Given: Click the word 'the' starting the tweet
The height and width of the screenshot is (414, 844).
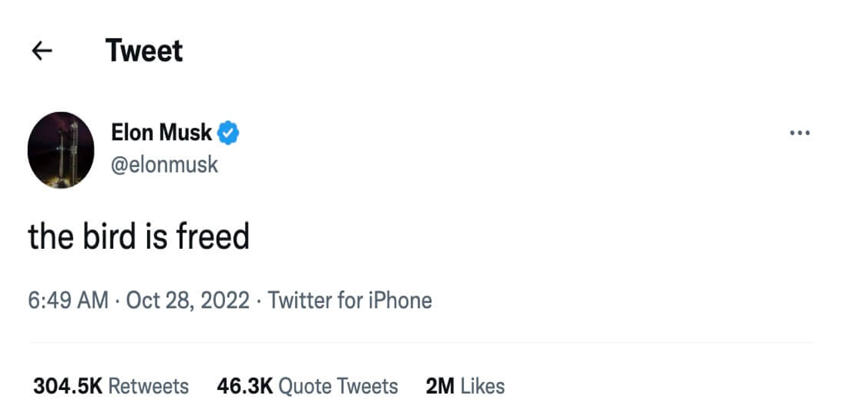Looking at the screenshot, I should point(51,237).
